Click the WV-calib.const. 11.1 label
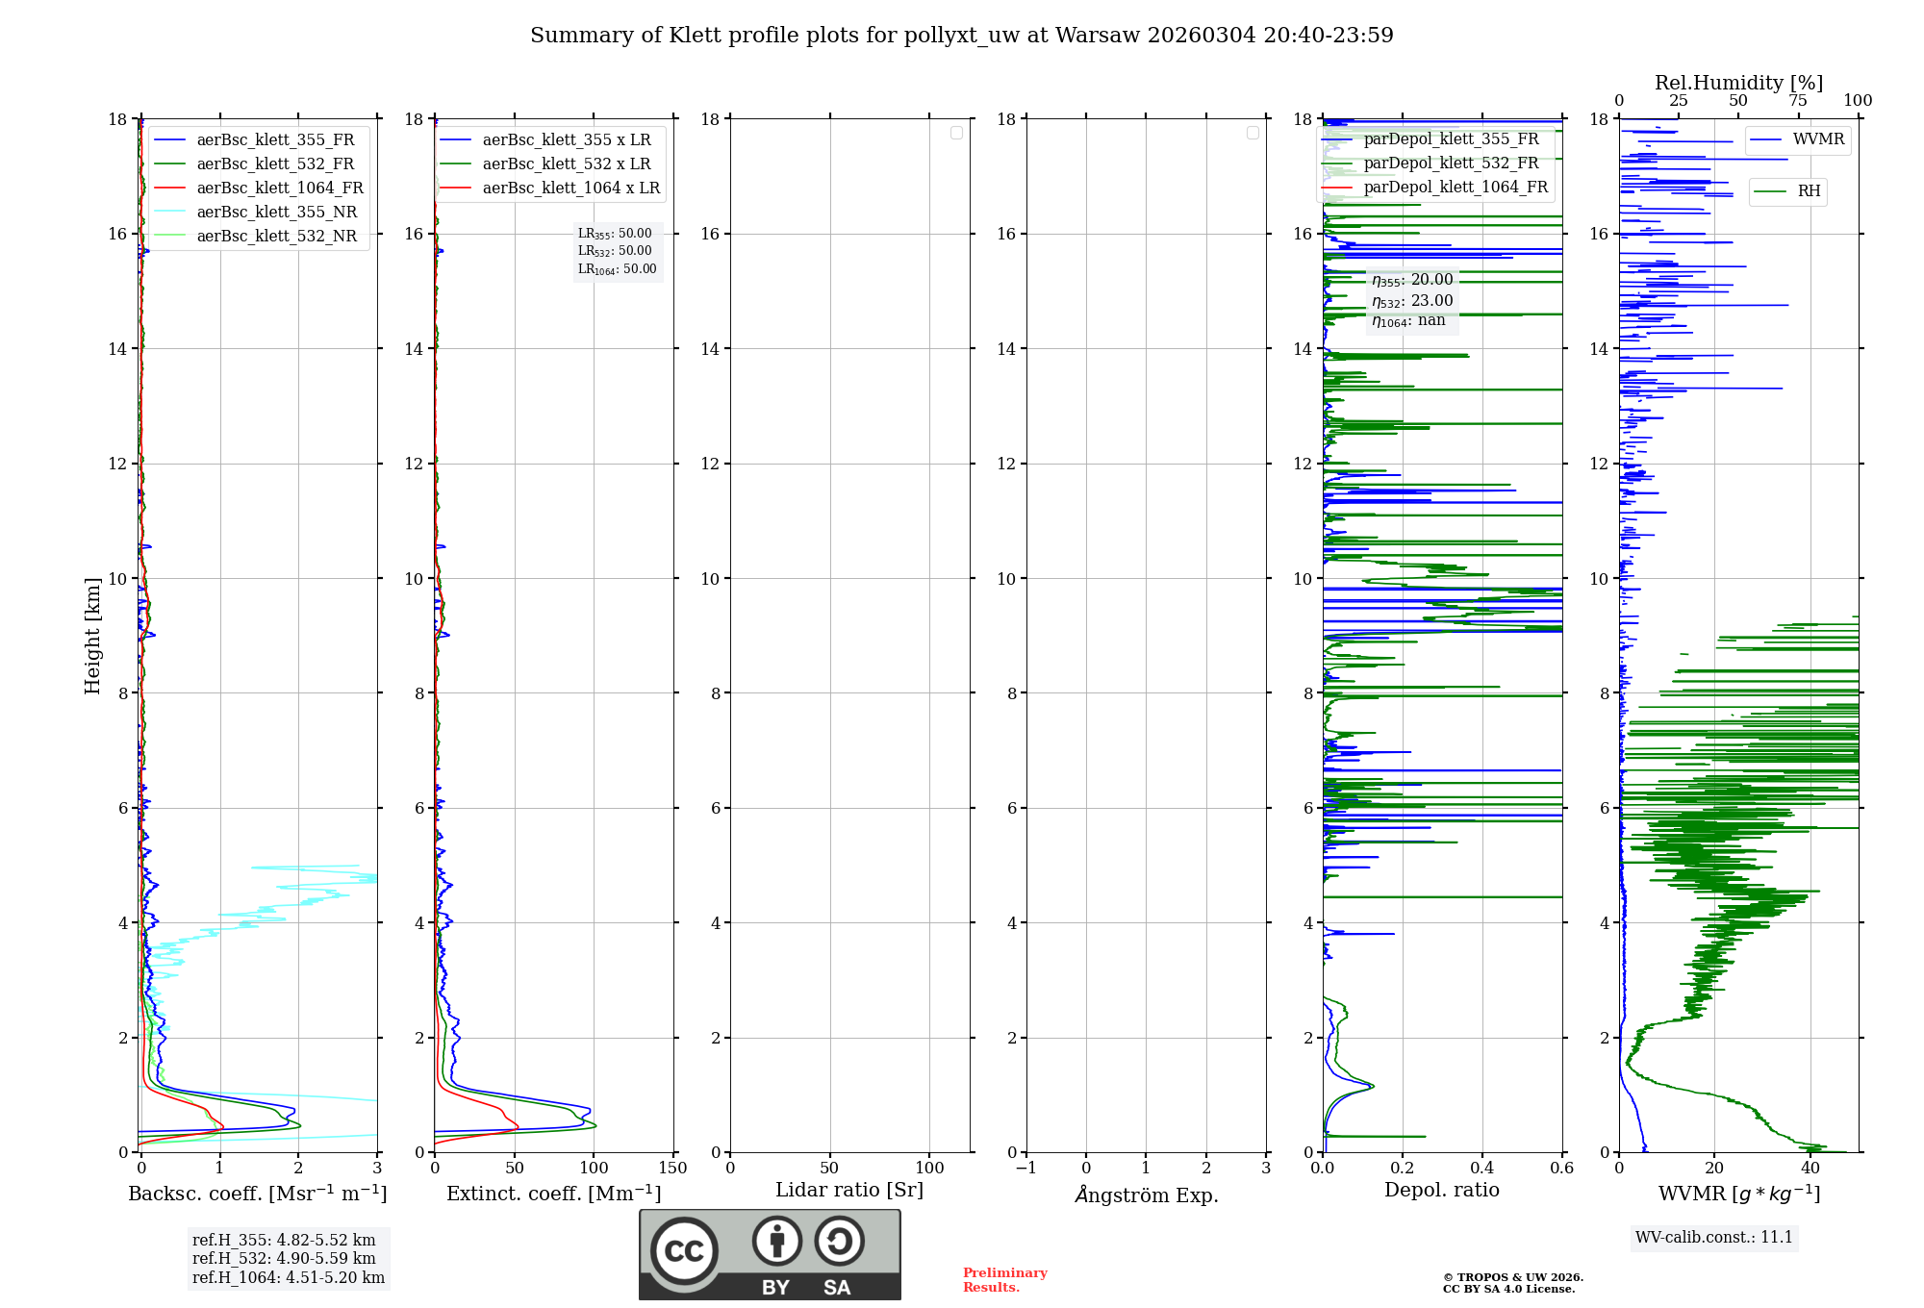1924x1308 pixels. (x=1713, y=1238)
